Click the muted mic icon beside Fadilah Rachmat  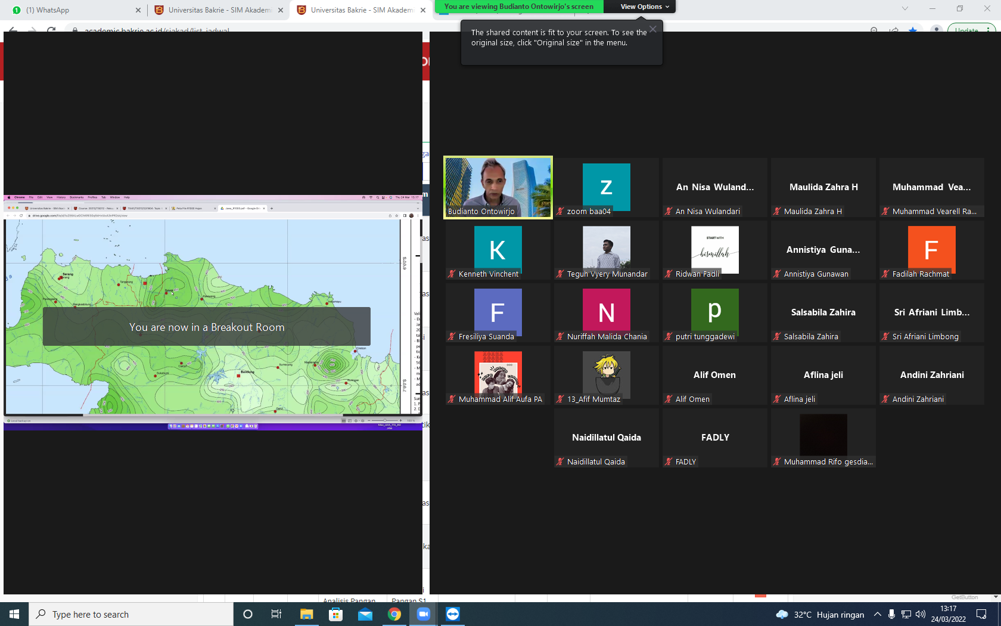pyautogui.click(x=885, y=274)
